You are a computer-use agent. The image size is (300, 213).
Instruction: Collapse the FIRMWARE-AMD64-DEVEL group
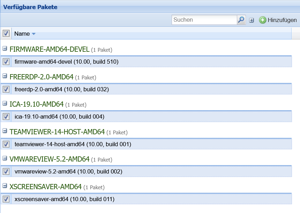5,49
